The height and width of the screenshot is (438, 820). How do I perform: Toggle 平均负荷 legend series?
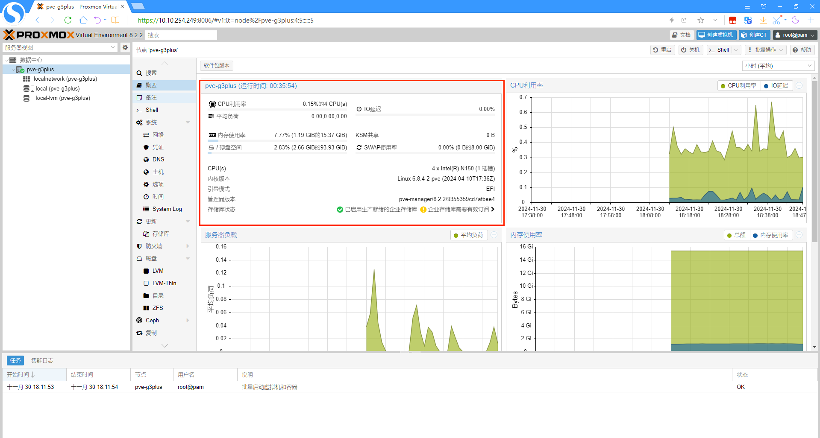click(x=468, y=235)
